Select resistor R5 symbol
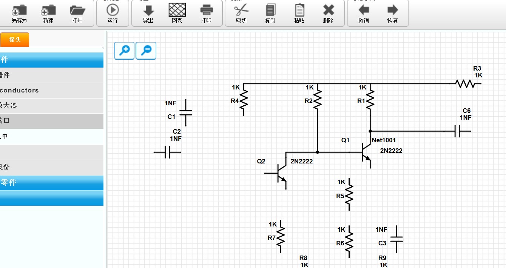Image resolution: width=506 pixels, height=268 pixels. 349,194
